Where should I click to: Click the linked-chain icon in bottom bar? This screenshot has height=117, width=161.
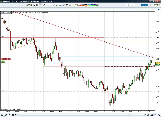9,115
